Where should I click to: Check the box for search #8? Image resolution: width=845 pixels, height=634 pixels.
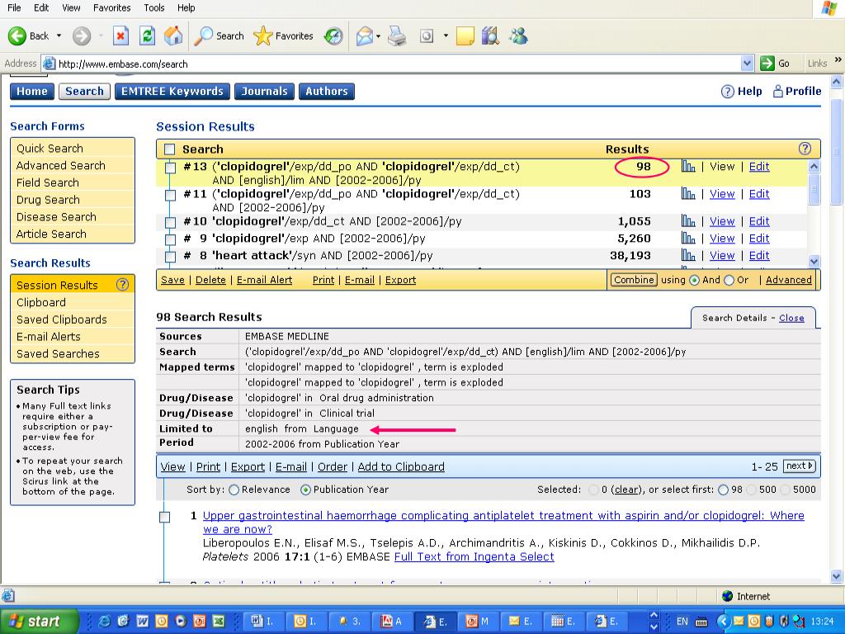[x=170, y=257]
